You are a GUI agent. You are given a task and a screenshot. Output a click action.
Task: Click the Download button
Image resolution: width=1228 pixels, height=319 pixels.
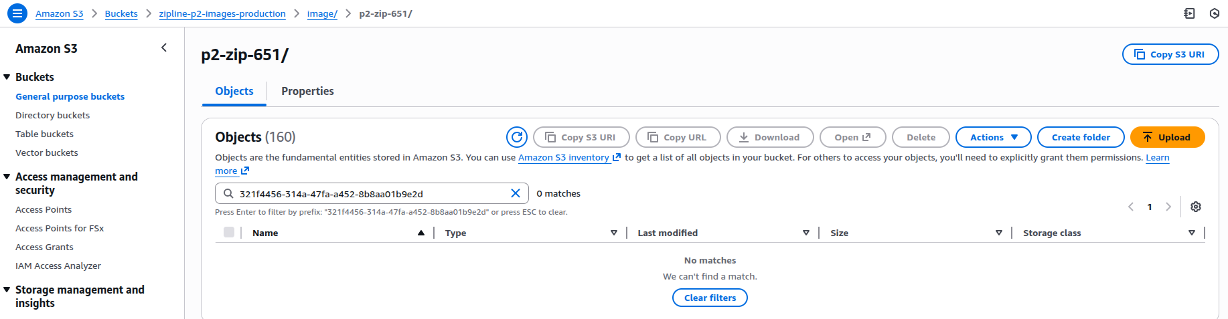click(770, 137)
